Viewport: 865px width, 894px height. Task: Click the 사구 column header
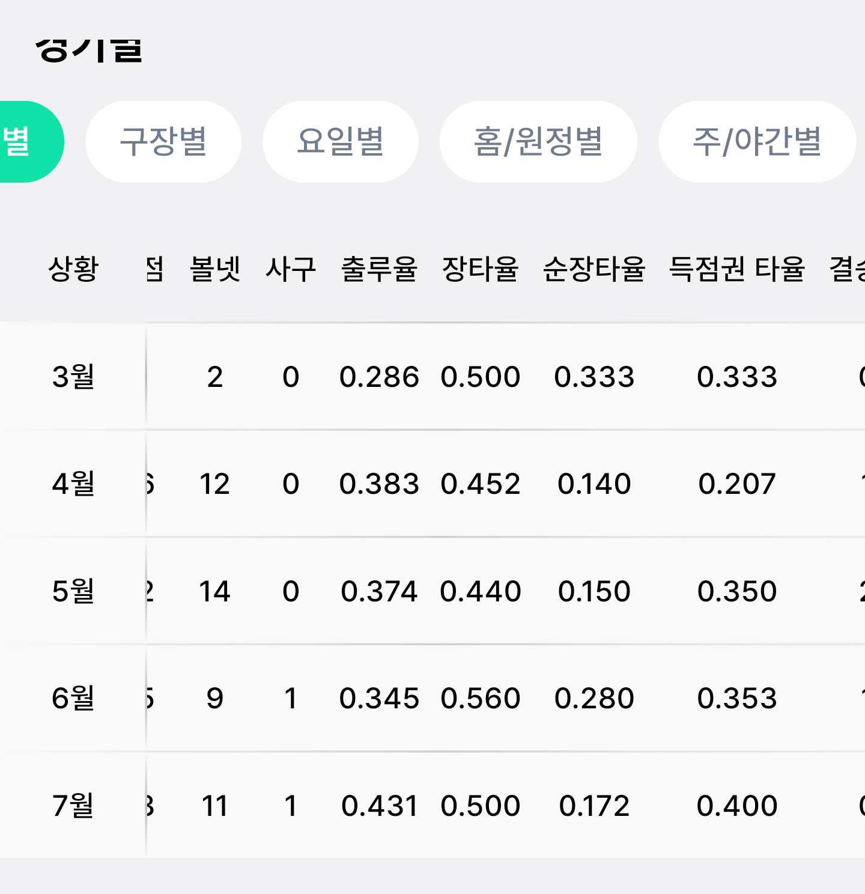[x=291, y=269]
